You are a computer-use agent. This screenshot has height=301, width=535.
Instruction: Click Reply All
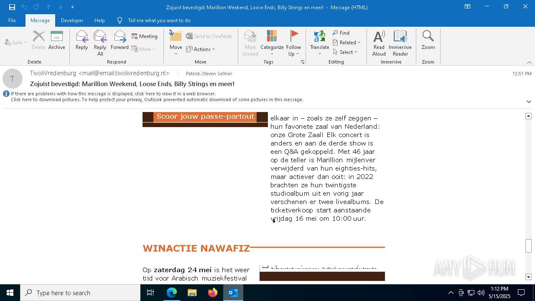pos(100,43)
